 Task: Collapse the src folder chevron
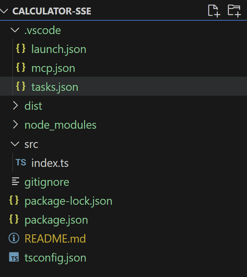(x=15, y=143)
